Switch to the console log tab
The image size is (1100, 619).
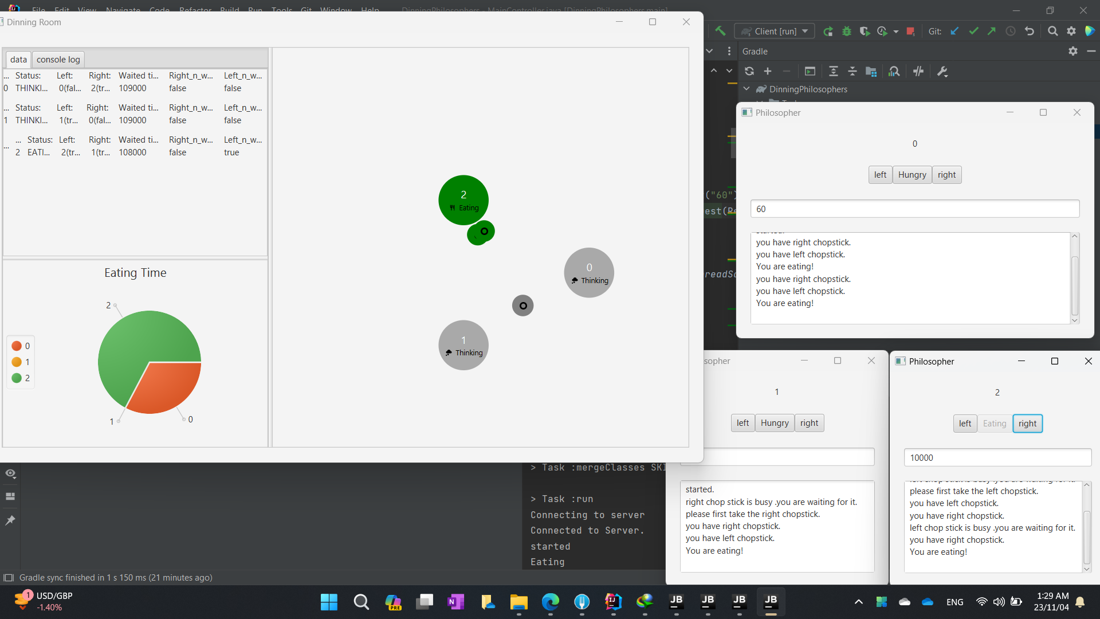tap(58, 60)
